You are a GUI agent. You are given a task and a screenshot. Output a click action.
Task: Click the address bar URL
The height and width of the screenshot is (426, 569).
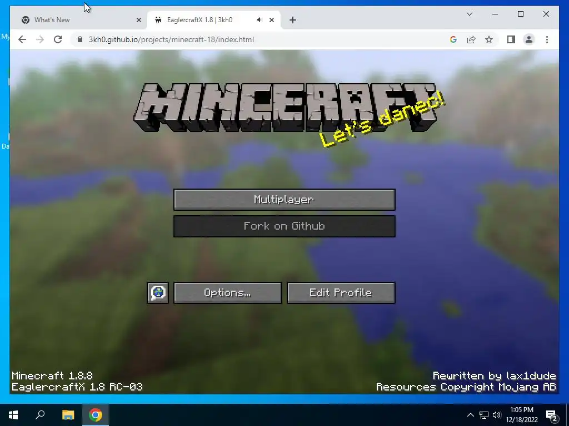tap(171, 39)
